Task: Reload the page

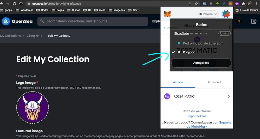Action: pos(14,4)
